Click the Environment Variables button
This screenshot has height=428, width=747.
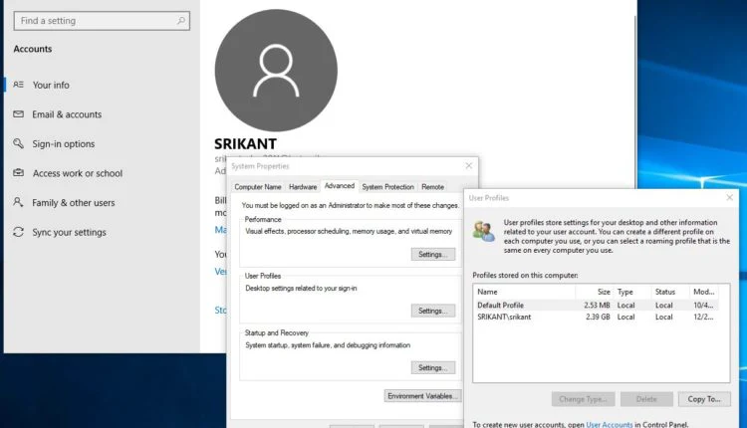(422, 396)
